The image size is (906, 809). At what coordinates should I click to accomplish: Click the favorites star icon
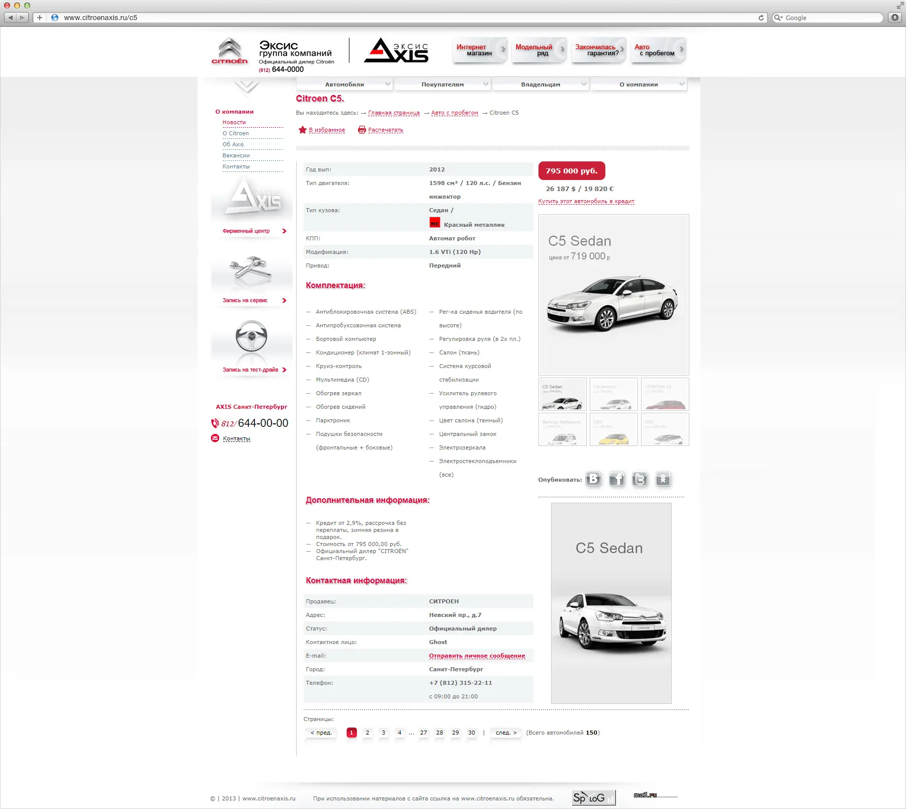pos(302,130)
